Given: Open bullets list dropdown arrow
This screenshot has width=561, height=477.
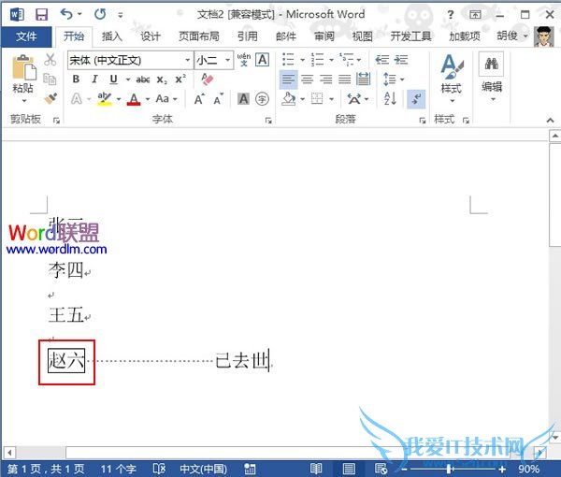Looking at the screenshot, I should [x=302, y=60].
